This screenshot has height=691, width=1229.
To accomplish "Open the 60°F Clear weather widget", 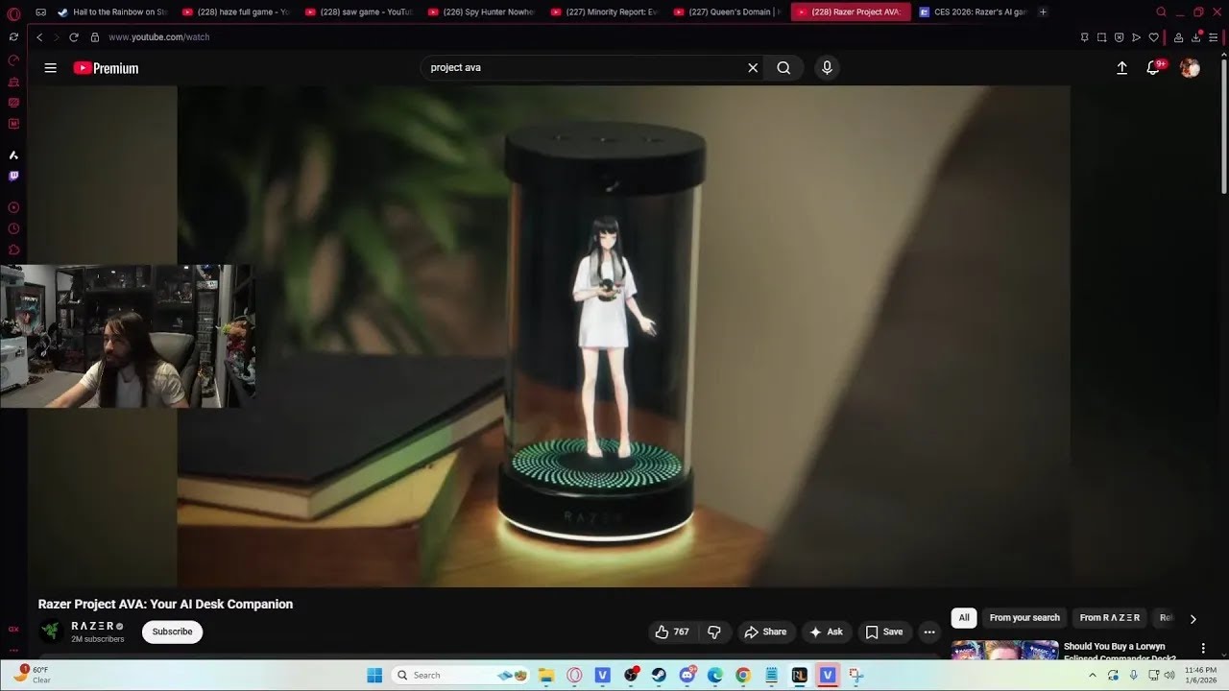I will [x=32, y=675].
